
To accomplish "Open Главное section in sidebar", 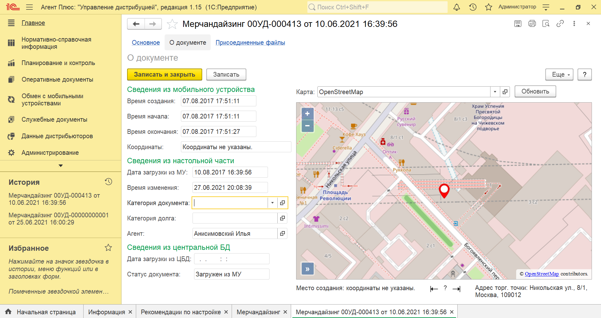I will click(x=33, y=23).
